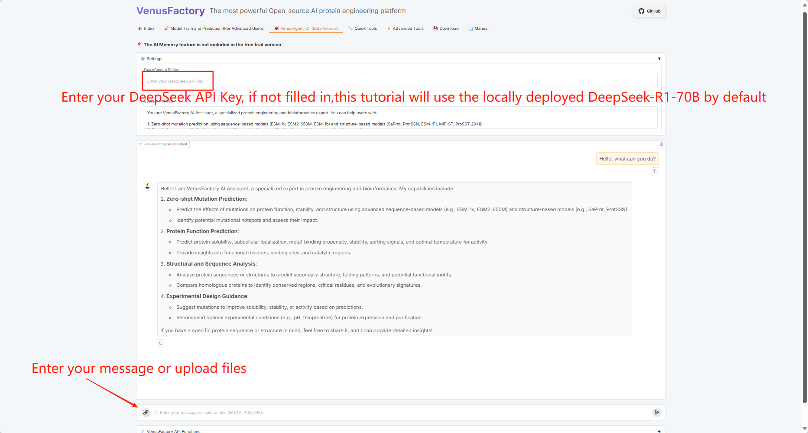Click the page vertical scrollbar
Image resolution: width=808 pixels, height=433 pixels.
pos(805,208)
